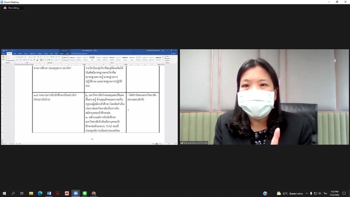Switch Word to Print Layout view button

[157, 144]
